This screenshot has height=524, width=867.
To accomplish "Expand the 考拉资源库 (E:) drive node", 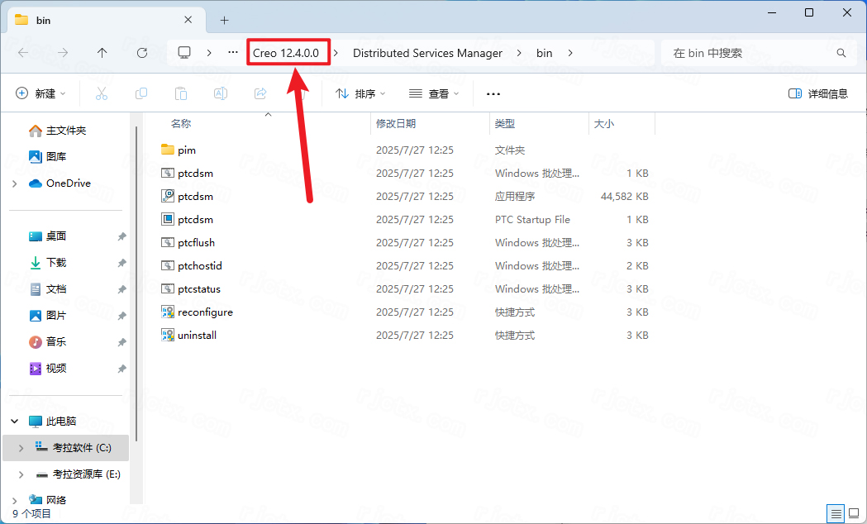I will tap(21, 474).
